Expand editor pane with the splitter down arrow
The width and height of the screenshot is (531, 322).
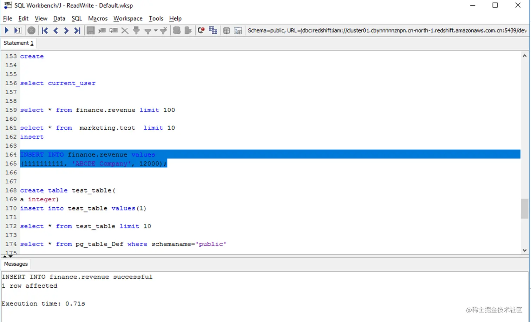[x=11, y=256]
